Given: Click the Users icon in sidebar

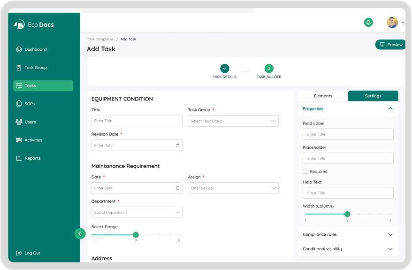Looking at the screenshot, I should click(19, 122).
